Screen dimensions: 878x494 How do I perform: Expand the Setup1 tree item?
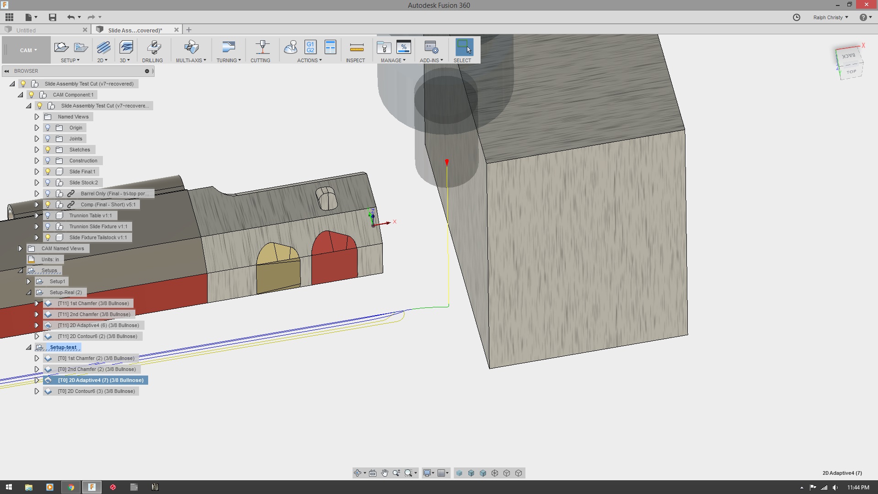(29, 281)
